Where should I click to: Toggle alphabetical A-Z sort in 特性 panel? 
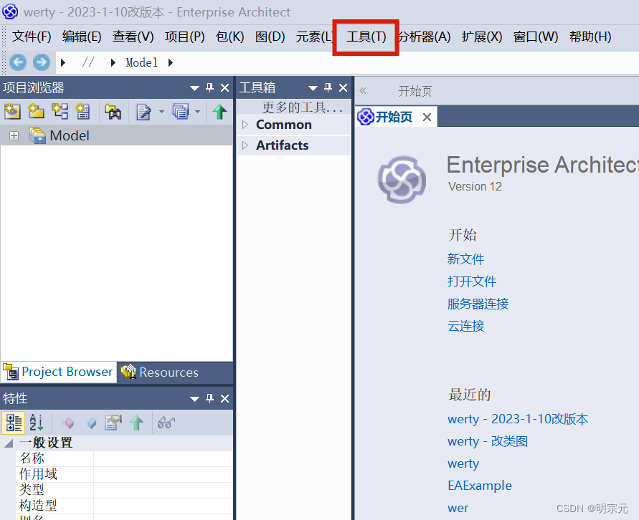pyautogui.click(x=37, y=423)
